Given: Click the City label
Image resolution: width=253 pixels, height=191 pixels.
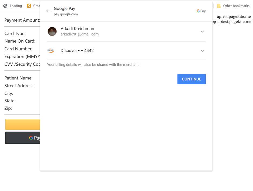Looking at the screenshot, I should pyautogui.click(x=9, y=93).
